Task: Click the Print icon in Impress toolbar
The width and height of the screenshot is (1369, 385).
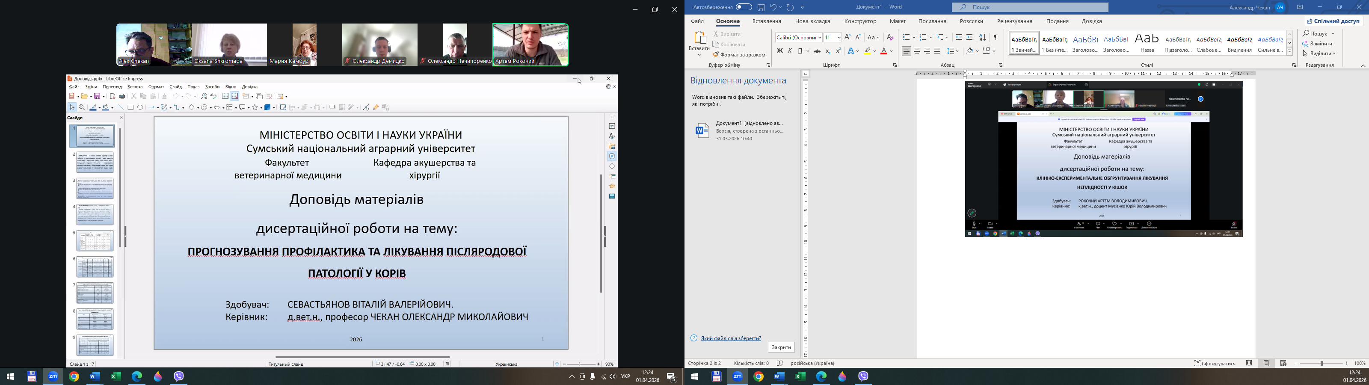Action: [122, 96]
